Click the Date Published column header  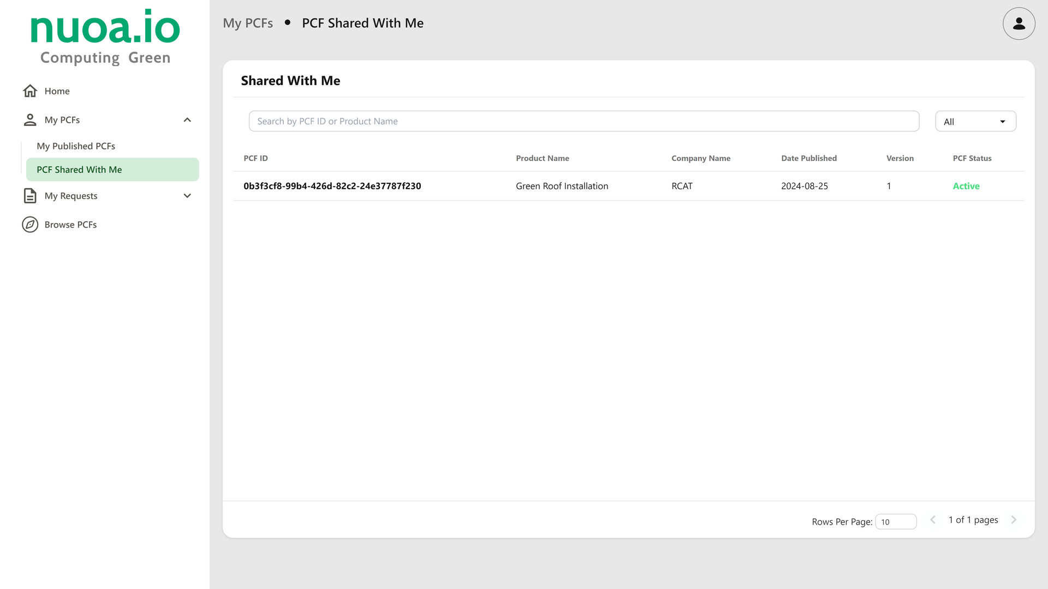[x=808, y=158]
